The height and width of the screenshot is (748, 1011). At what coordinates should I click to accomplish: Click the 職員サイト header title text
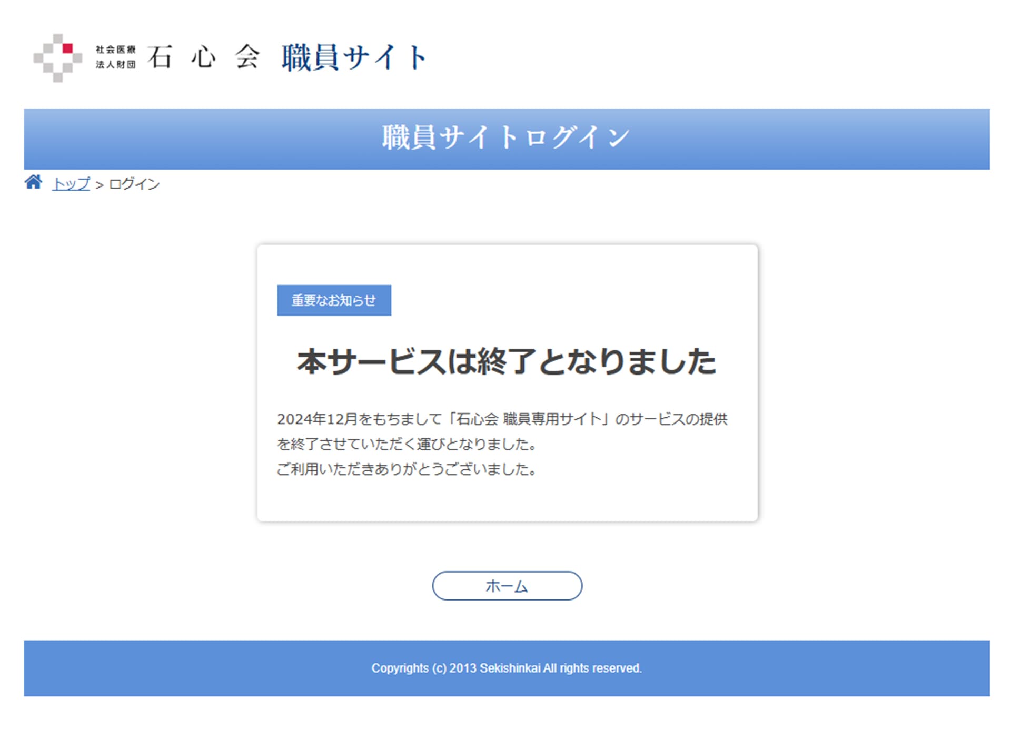[354, 57]
